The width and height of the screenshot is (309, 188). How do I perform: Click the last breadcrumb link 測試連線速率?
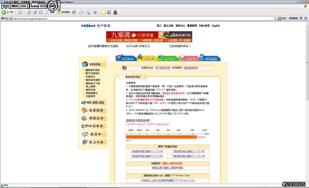tap(191, 68)
